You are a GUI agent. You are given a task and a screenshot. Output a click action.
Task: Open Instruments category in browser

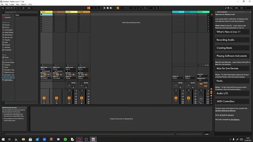(x=9, y=30)
